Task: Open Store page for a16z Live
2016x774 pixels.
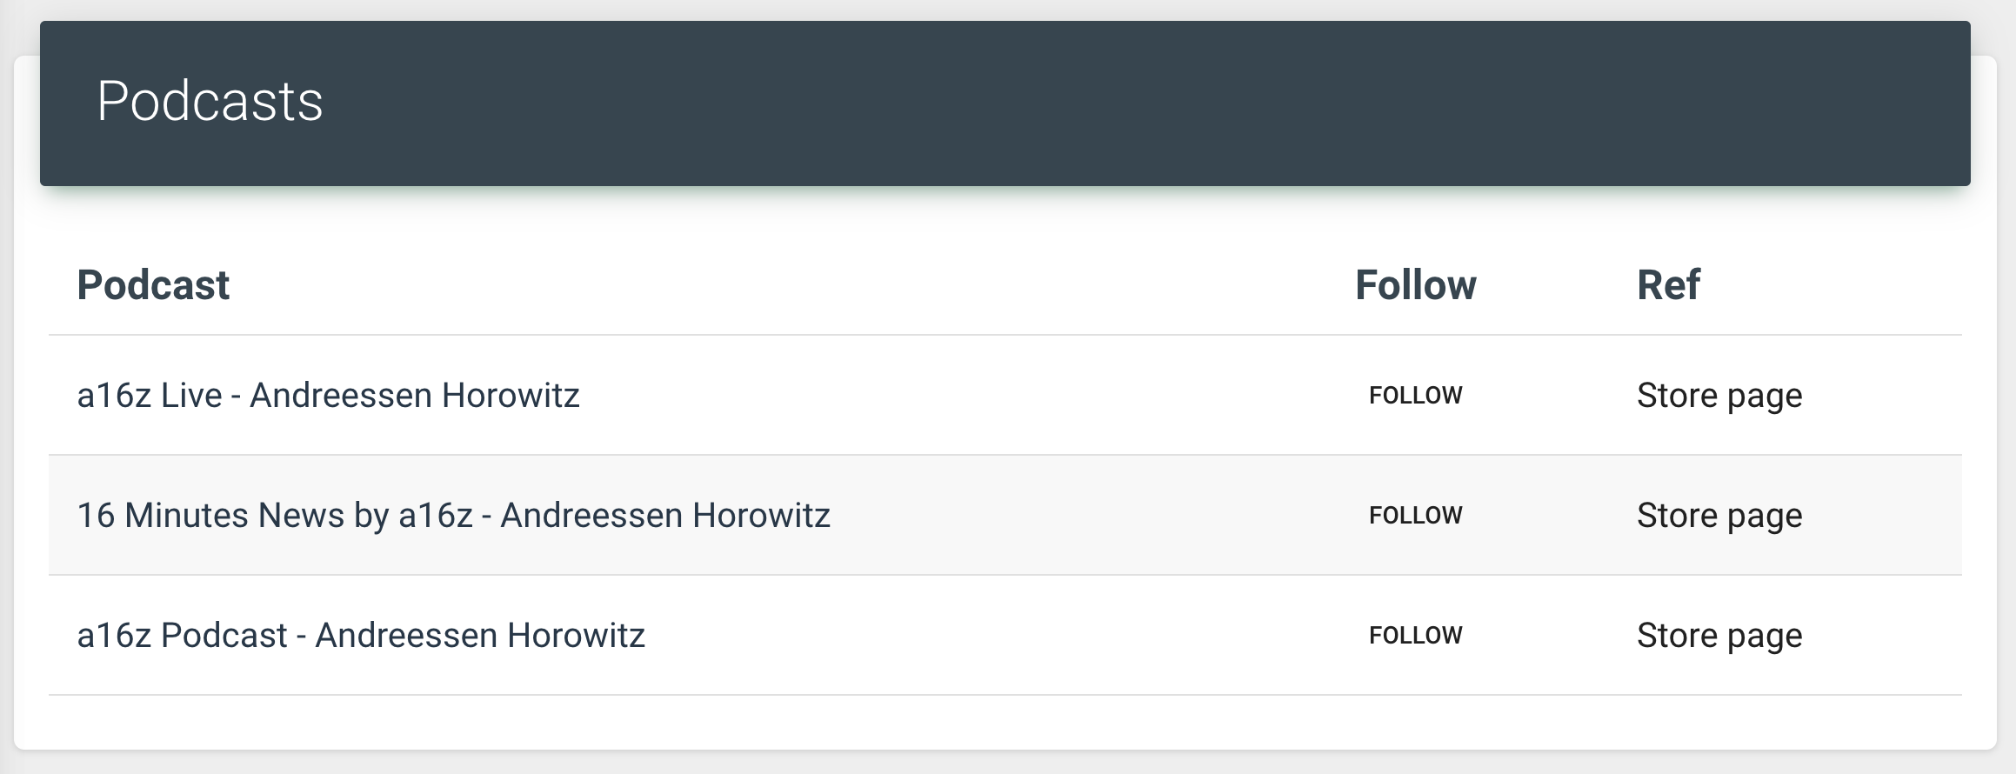Action: [x=1719, y=397]
